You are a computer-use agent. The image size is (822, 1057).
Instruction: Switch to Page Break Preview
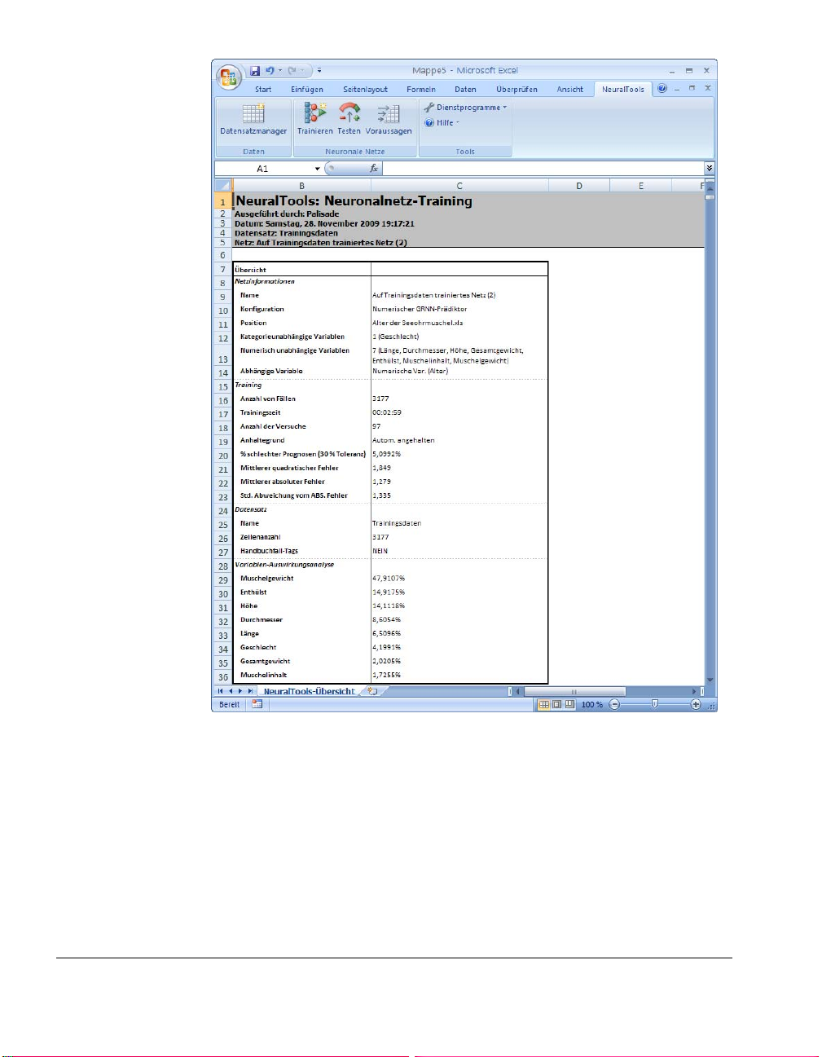tap(569, 704)
